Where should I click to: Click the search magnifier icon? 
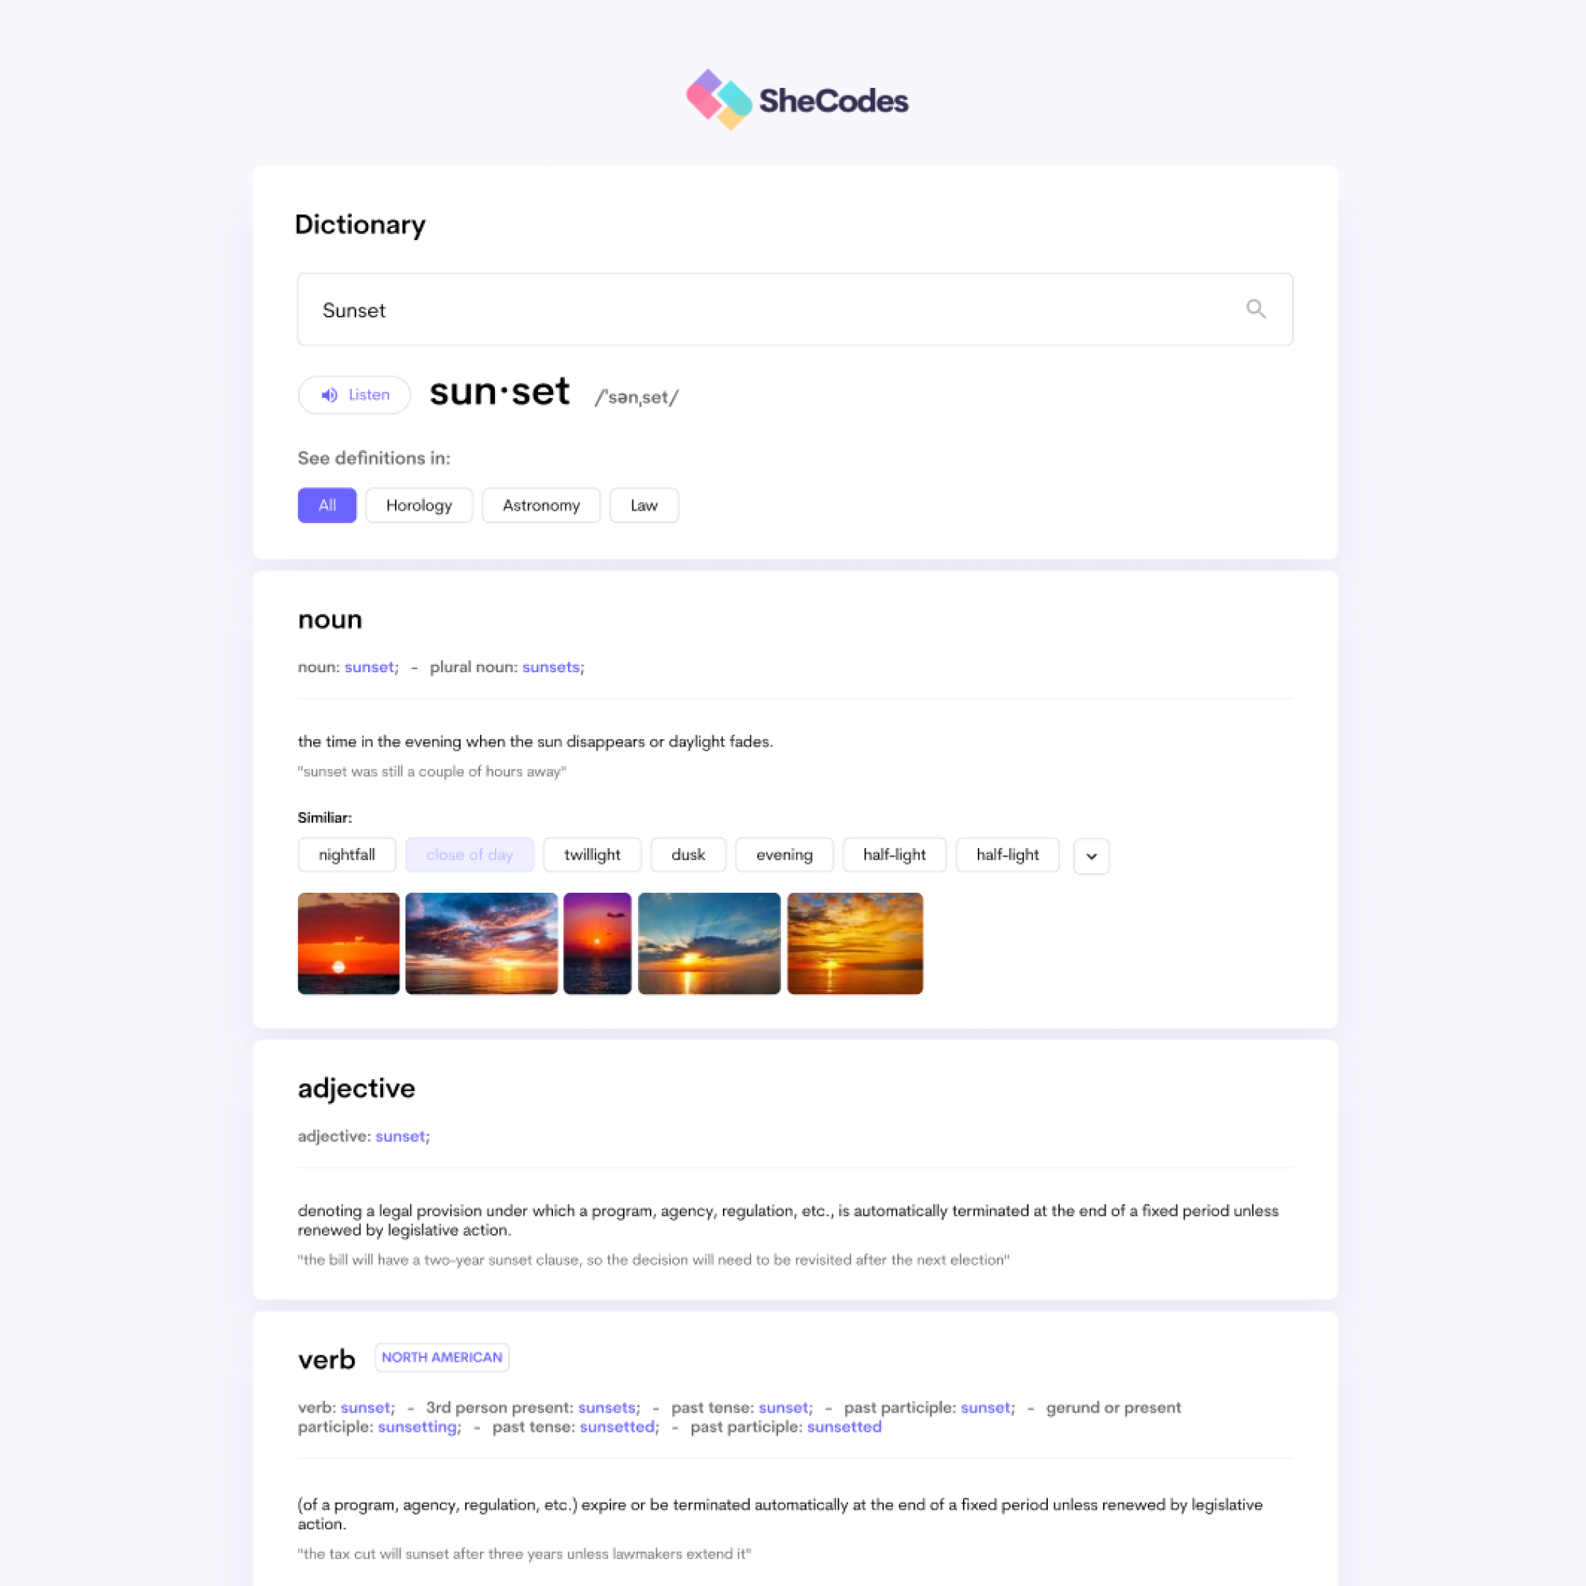click(1255, 308)
